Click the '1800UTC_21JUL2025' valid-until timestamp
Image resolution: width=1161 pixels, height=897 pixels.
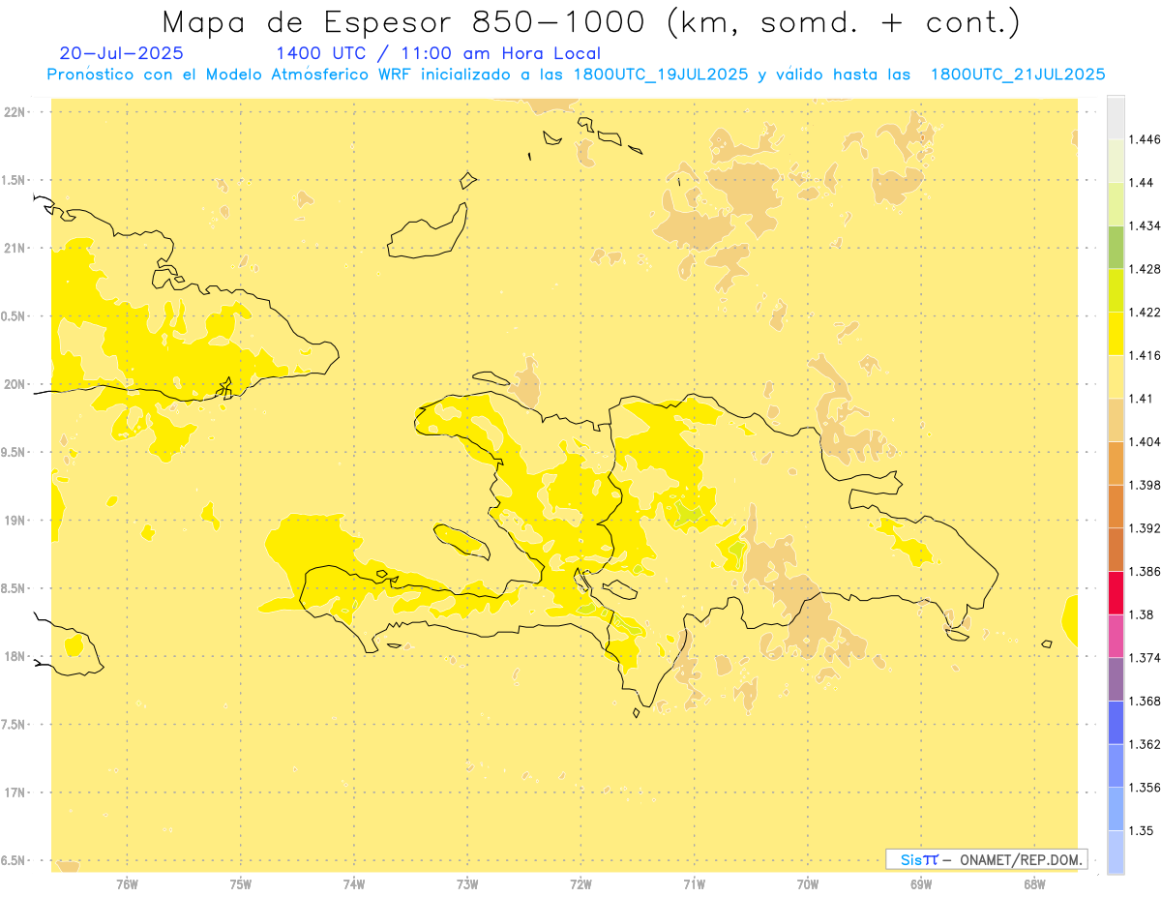pos(1018,75)
